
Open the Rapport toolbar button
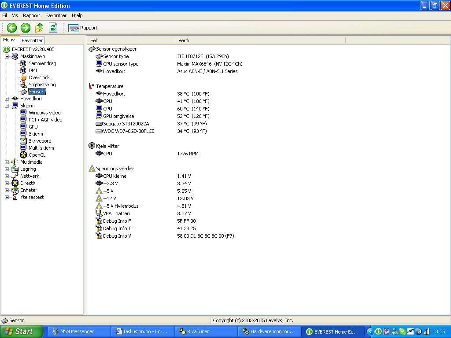[83, 28]
